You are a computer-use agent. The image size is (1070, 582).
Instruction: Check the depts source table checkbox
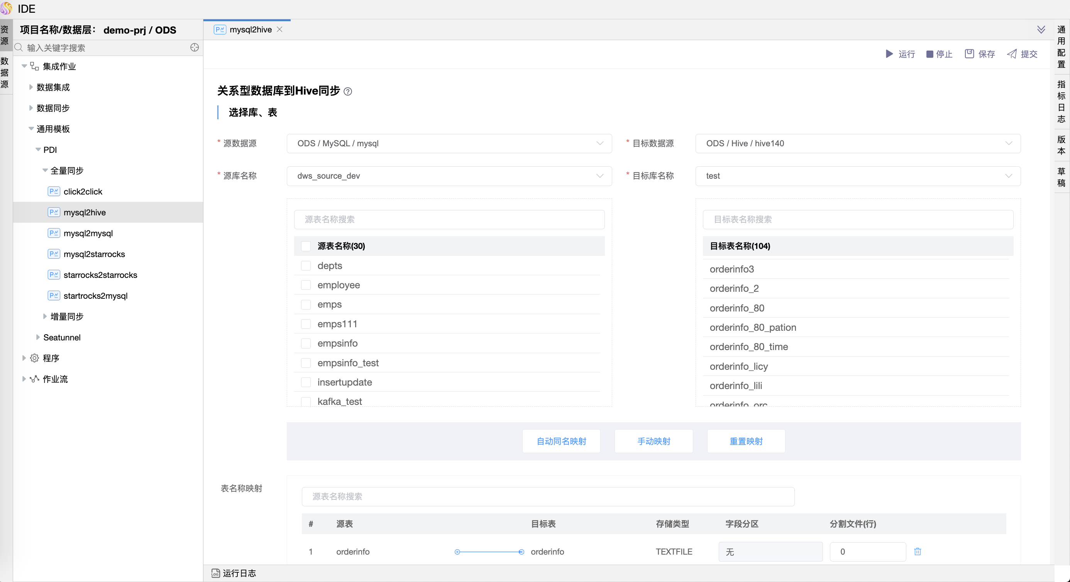tap(306, 266)
